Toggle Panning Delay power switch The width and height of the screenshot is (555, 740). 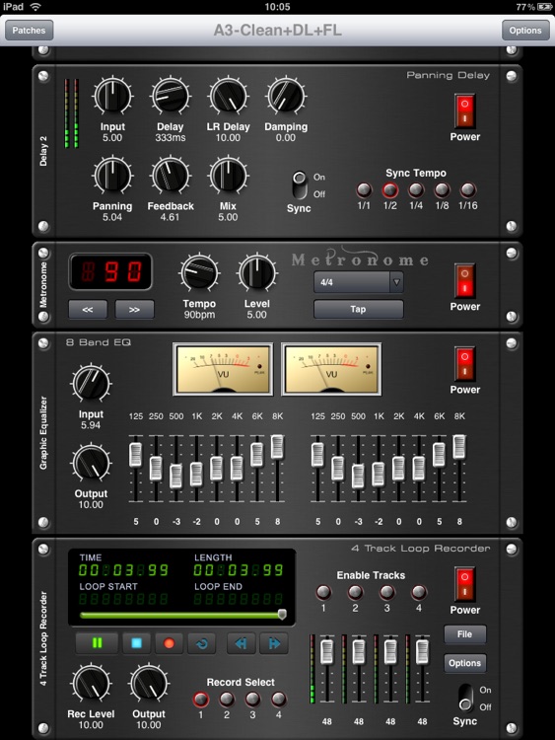click(465, 111)
